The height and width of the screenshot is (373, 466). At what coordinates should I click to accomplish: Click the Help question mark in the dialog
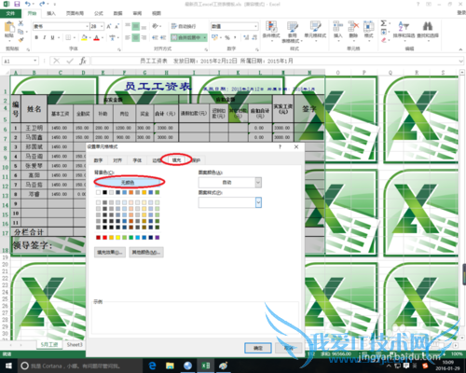pos(280,146)
